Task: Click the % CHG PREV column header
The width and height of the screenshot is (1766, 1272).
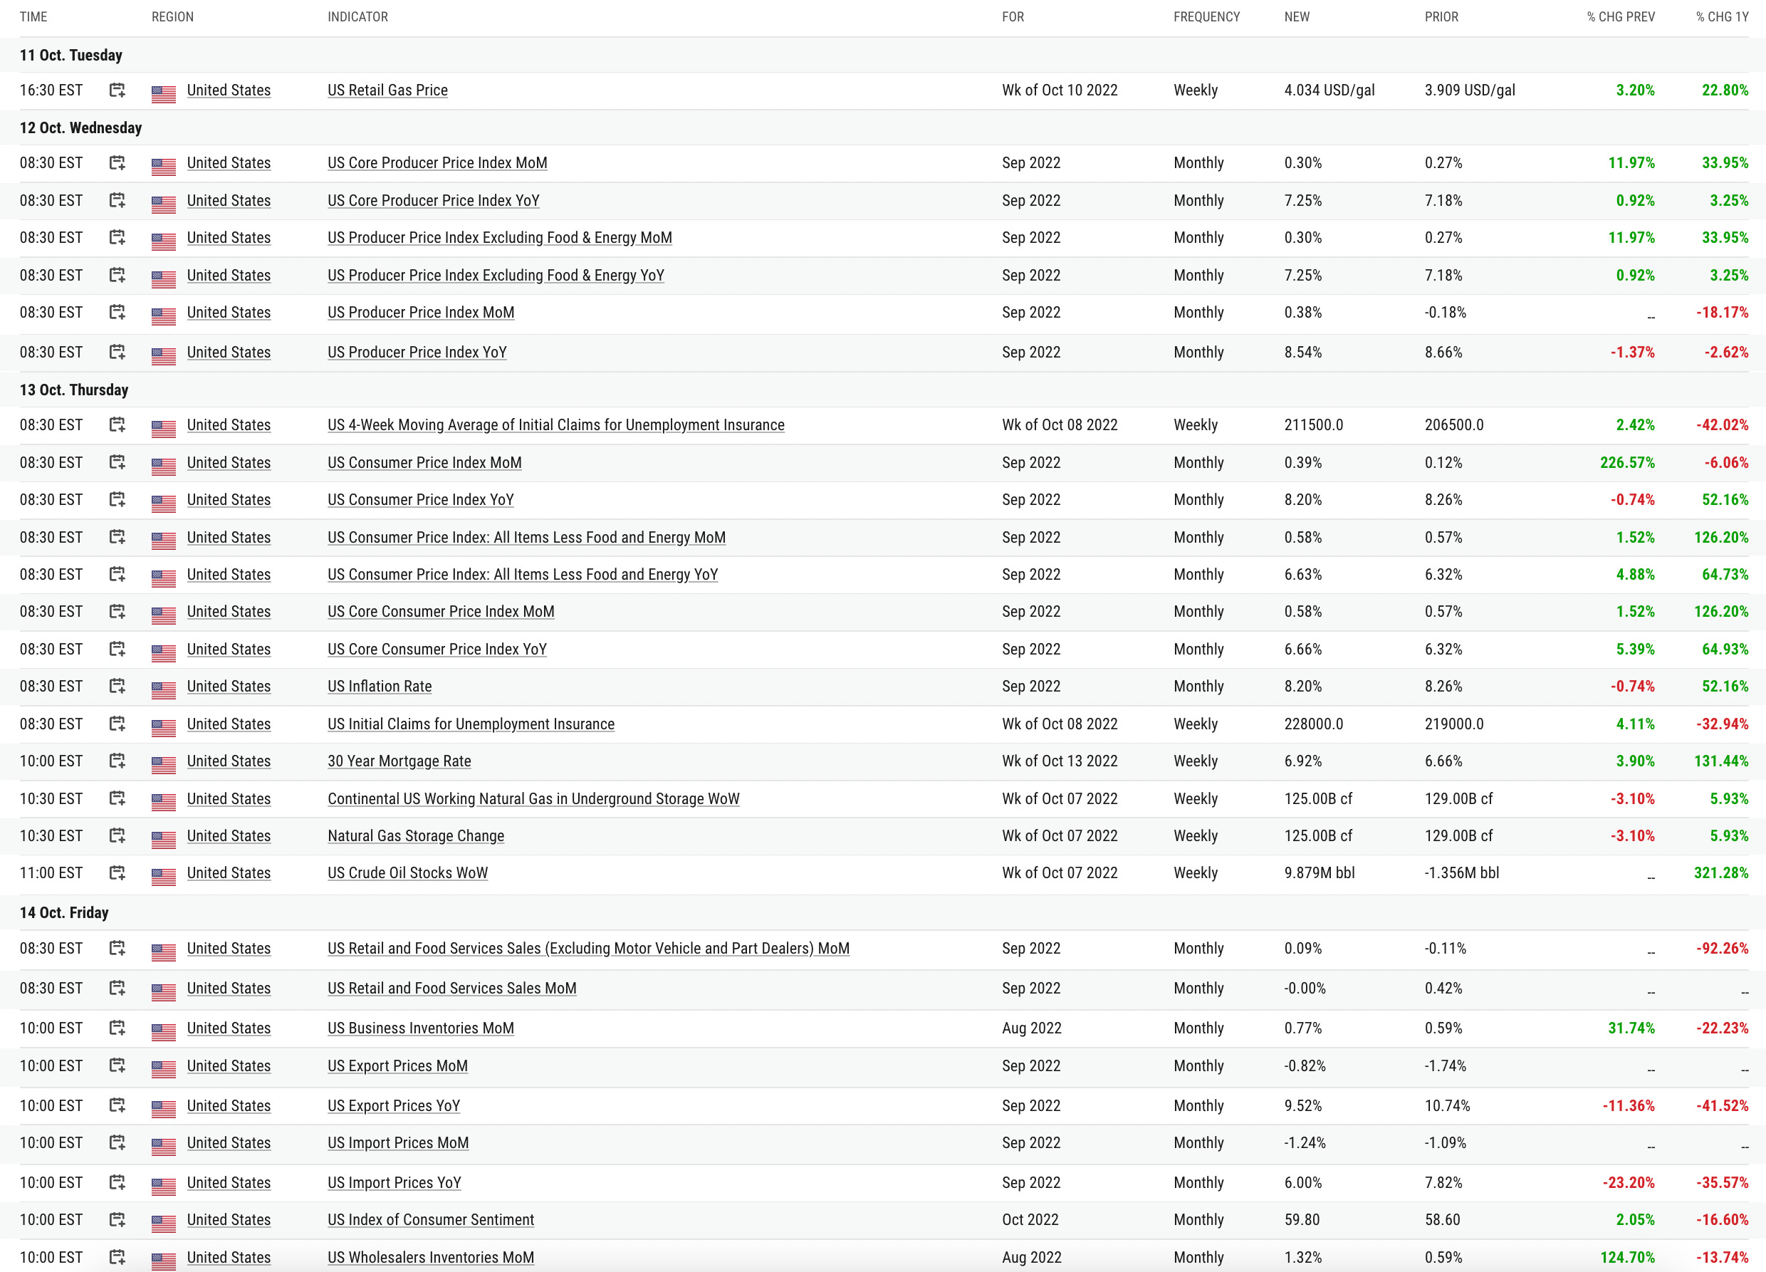Action: click(1621, 16)
